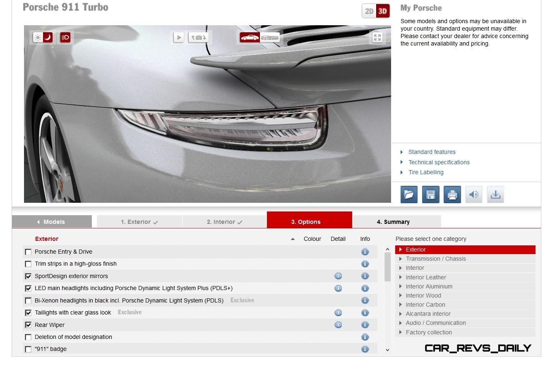This screenshot has height=365, width=550.
Task: Toggle sound with the speaker icon
Action: coord(474,195)
